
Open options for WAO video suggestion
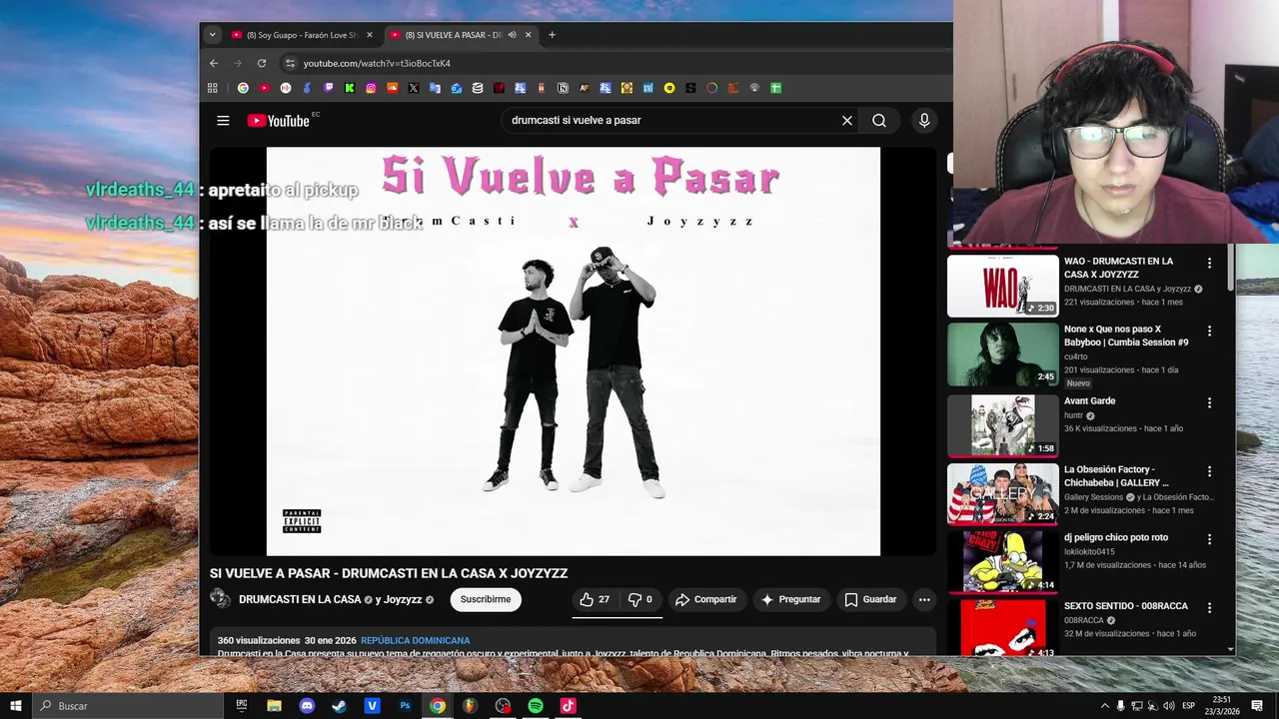tap(1209, 264)
